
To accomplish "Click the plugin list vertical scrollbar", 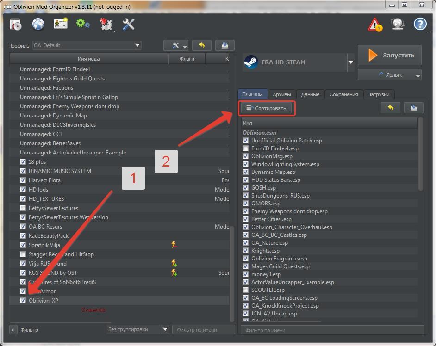I will (420, 153).
